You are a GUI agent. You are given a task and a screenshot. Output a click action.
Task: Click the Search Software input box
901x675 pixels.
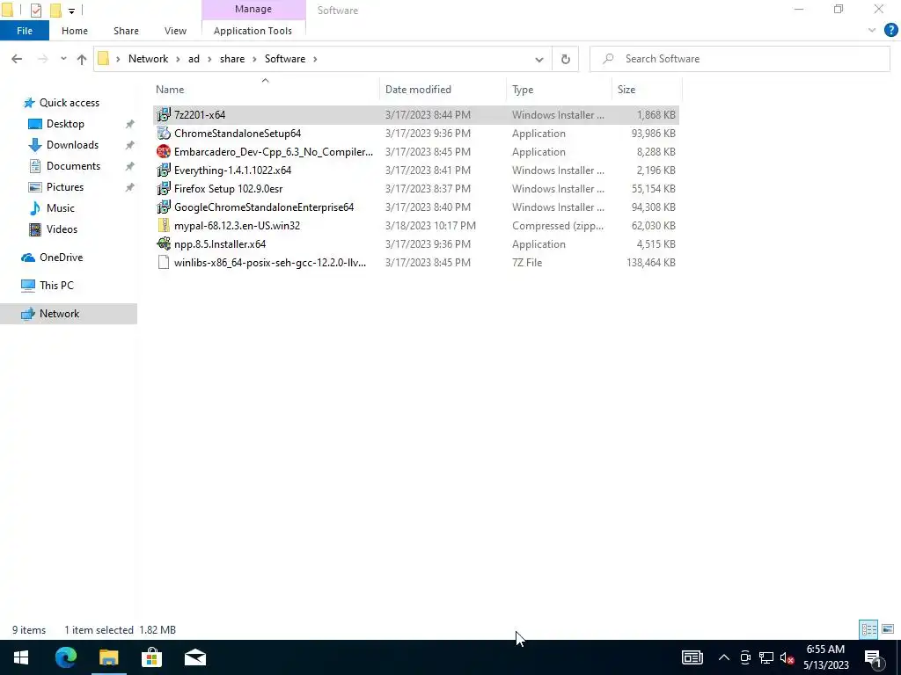point(739,59)
